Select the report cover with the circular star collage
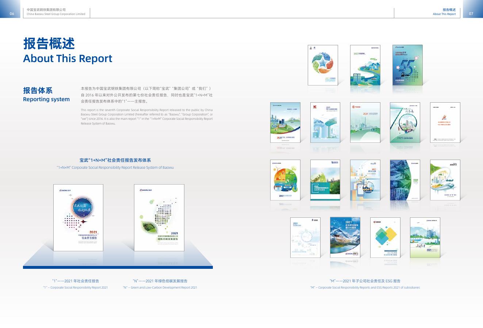 click(323, 65)
